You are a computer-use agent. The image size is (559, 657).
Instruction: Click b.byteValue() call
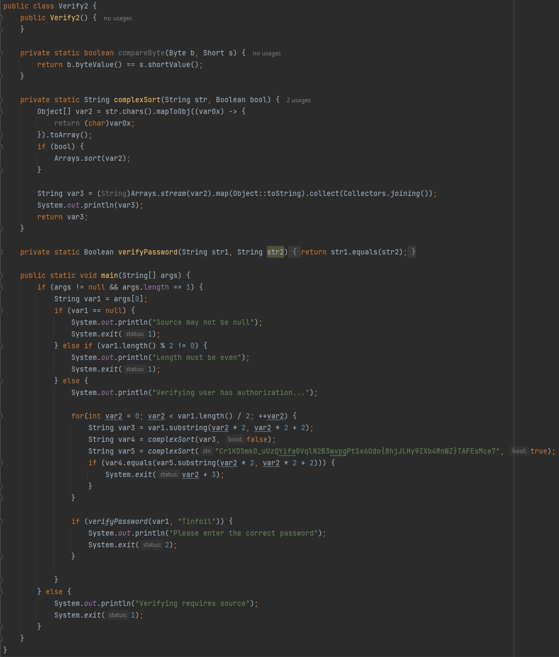click(x=95, y=64)
